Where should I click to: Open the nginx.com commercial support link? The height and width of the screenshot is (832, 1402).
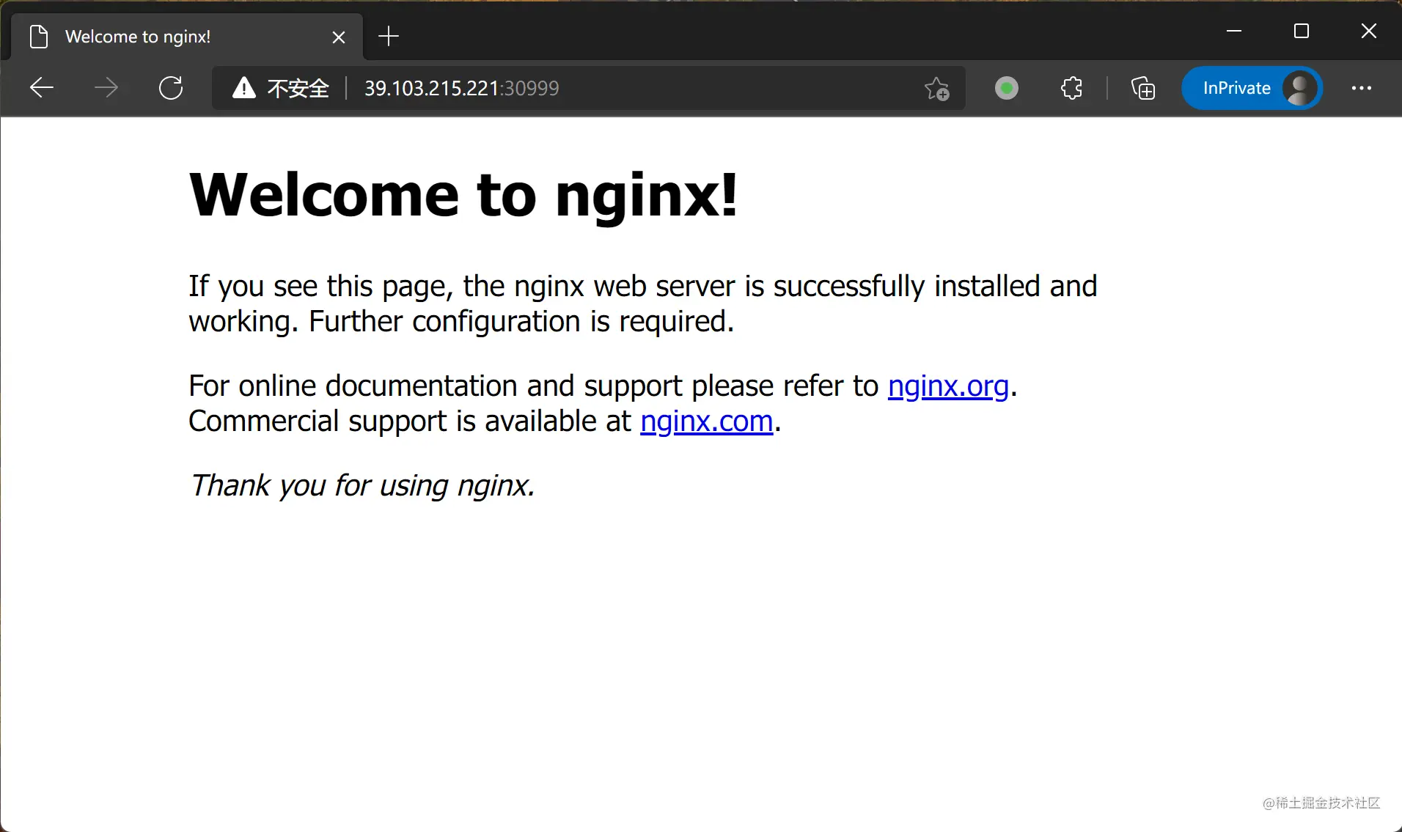(707, 421)
